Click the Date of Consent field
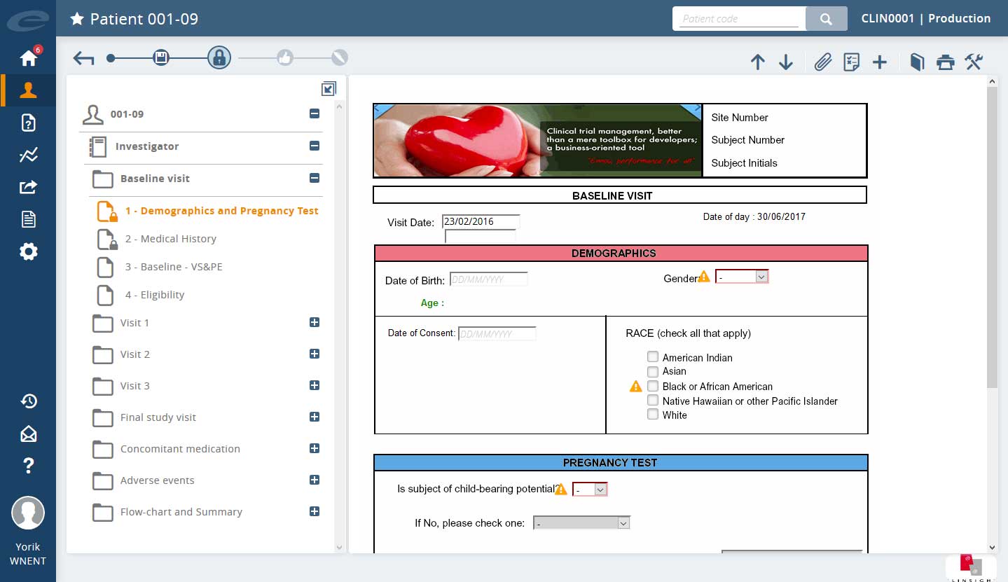Image resolution: width=1008 pixels, height=582 pixels. pos(497,334)
